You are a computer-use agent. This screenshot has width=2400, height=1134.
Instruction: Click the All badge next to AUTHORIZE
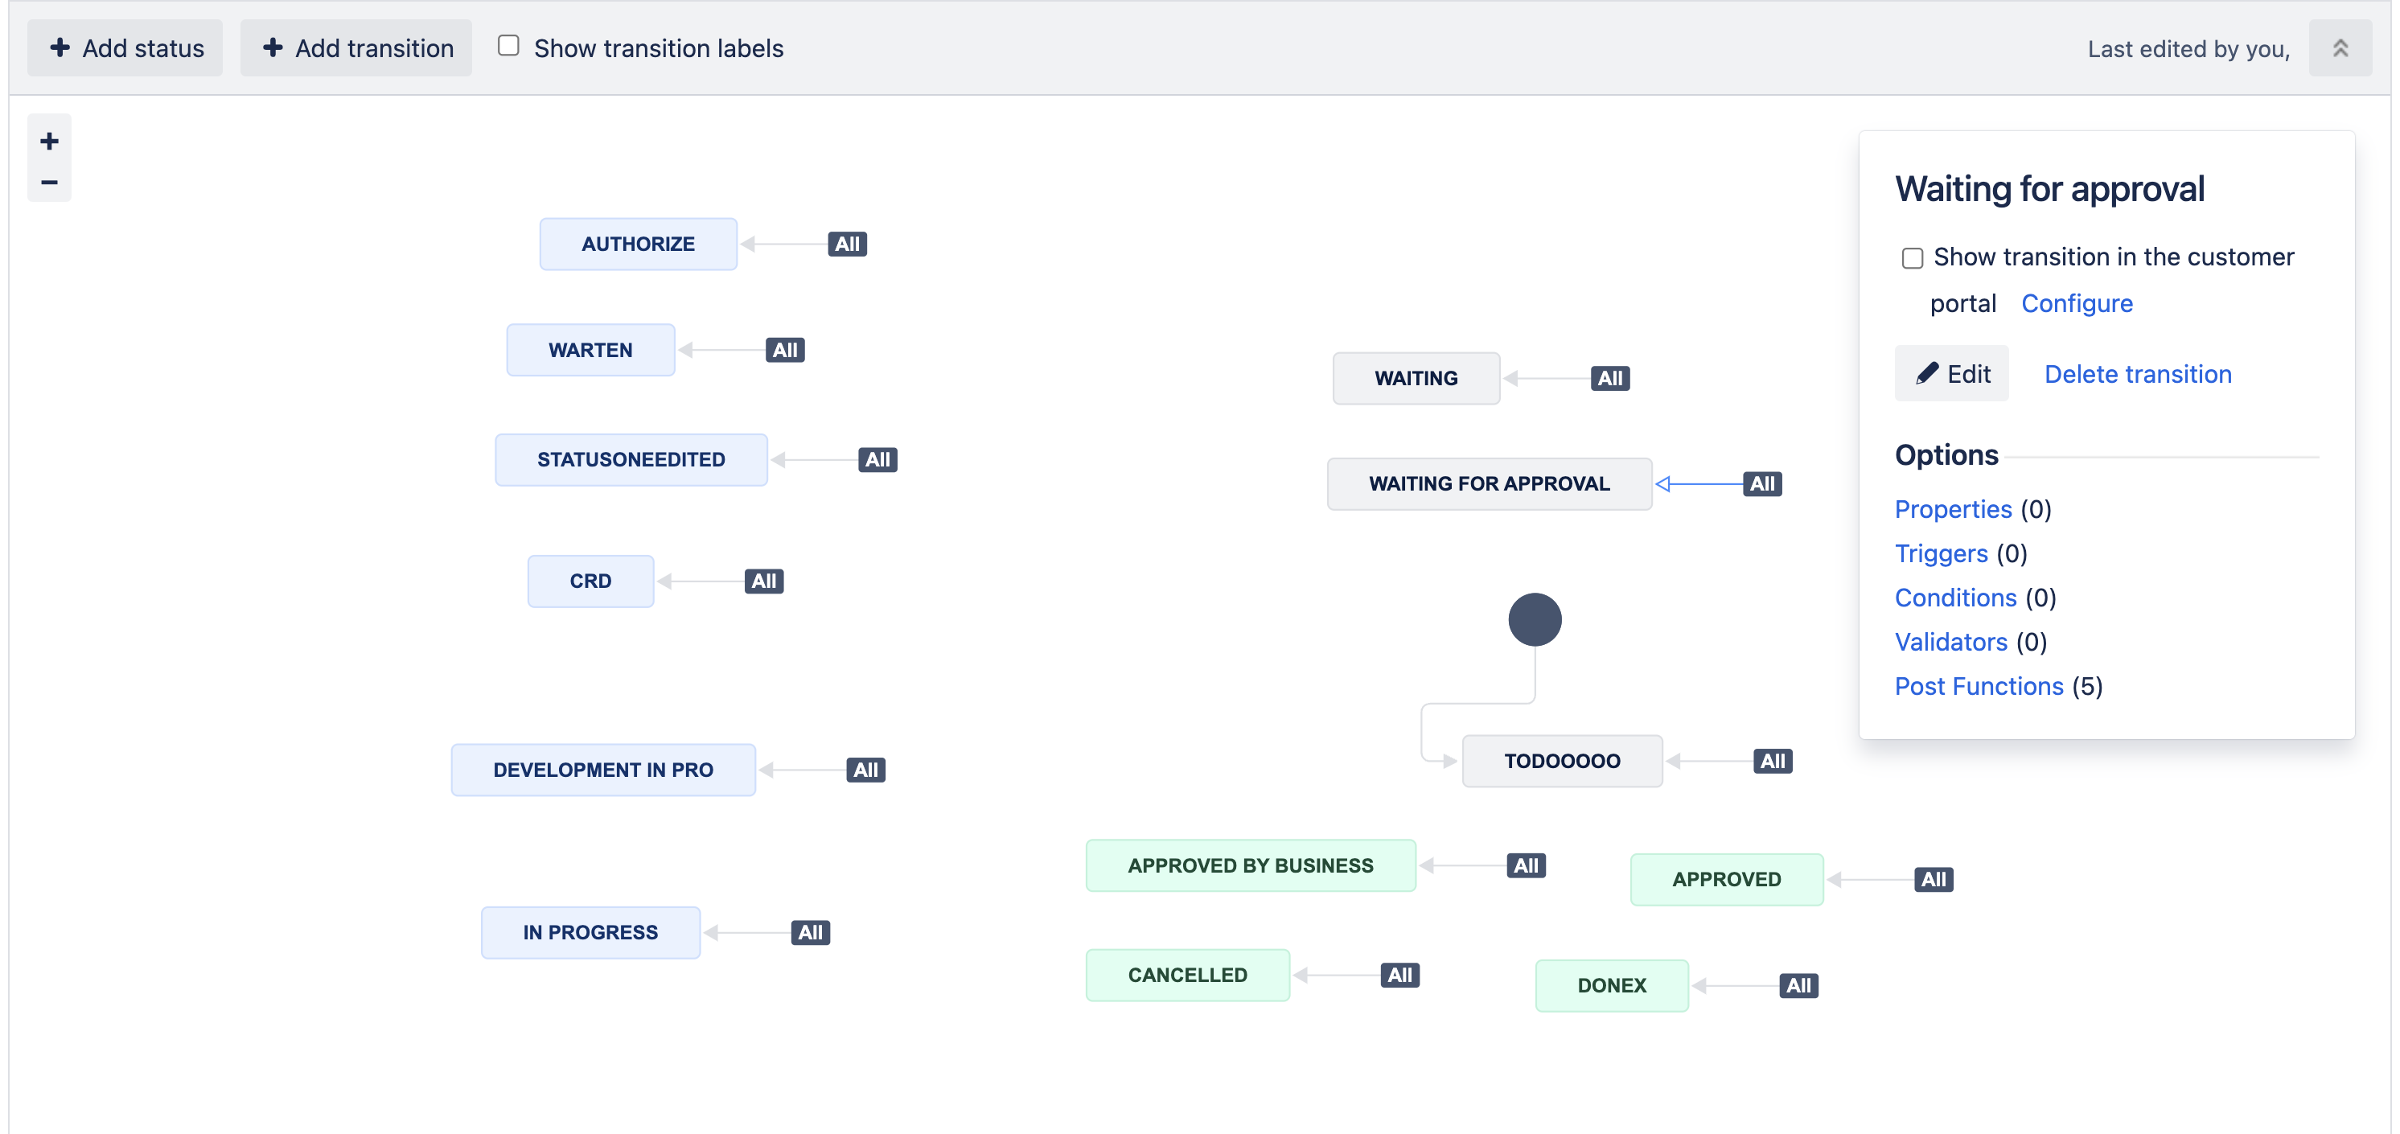846,244
